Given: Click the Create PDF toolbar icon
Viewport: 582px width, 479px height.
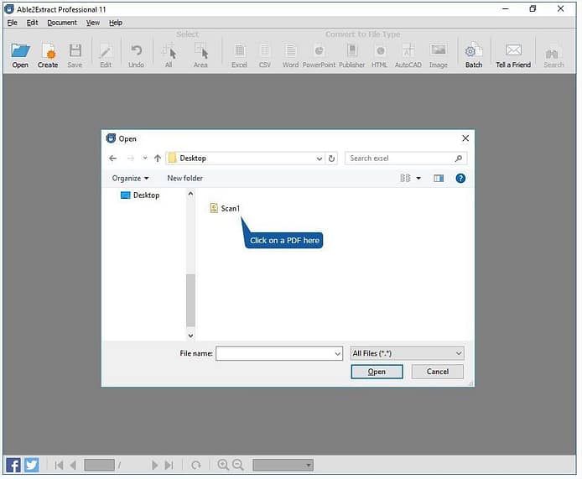Looking at the screenshot, I should click(x=48, y=52).
